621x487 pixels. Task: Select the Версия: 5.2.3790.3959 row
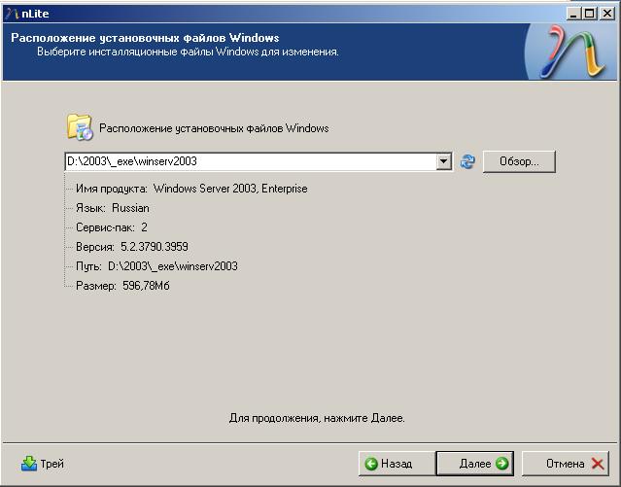[132, 247]
